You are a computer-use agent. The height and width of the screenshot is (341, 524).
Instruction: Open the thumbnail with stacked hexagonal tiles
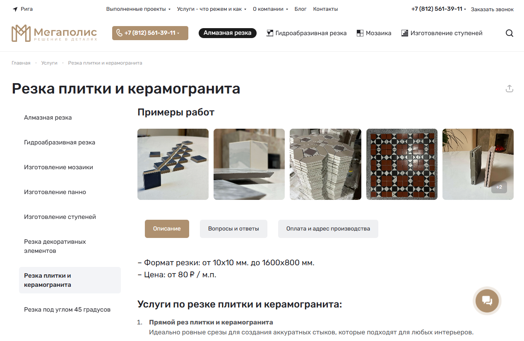point(325,164)
